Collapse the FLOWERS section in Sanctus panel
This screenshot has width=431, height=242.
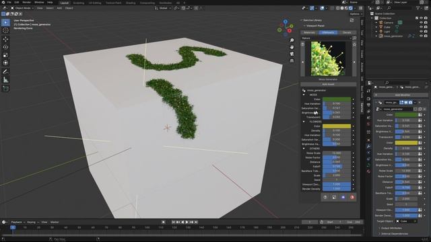tap(304, 122)
